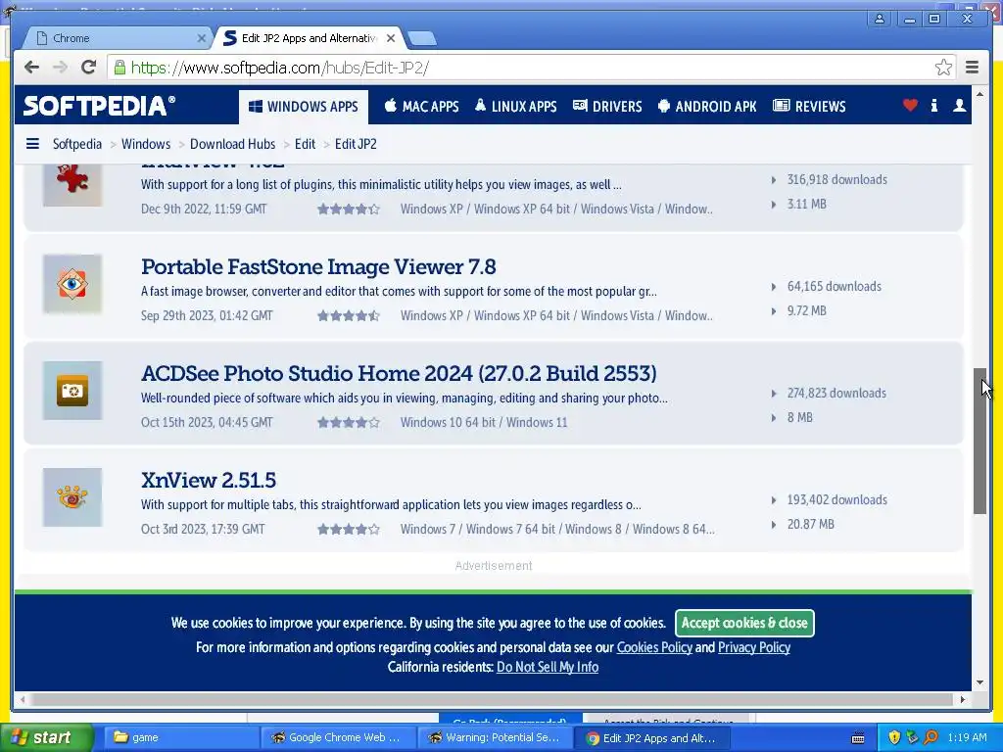Open the breadcrumb hamburger menu icon
The width and height of the screenshot is (1003, 752).
32,144
